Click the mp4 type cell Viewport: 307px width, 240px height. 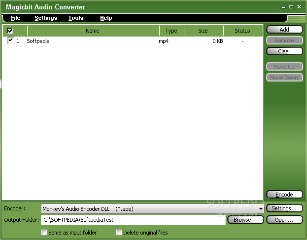[x=164, y=41]
